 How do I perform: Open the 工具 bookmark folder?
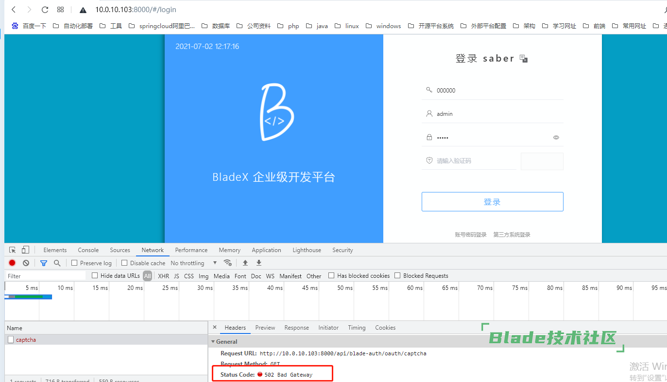click(111, 26)
